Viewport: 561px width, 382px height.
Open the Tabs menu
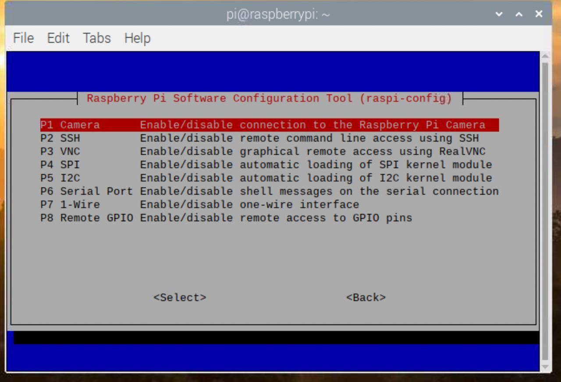(96, 38)
